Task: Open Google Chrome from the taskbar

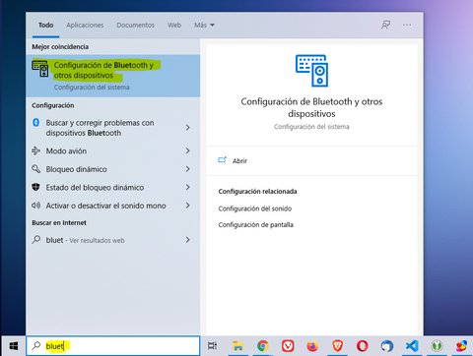Action: click(x=263, y=345)
